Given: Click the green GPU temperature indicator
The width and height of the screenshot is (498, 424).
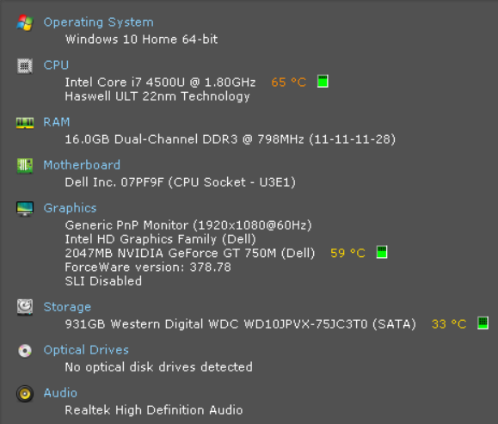Looking at the screenshot, I should [382, 252].
